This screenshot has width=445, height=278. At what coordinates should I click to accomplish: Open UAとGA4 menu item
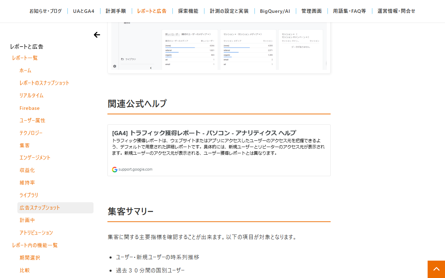(84, 11)
